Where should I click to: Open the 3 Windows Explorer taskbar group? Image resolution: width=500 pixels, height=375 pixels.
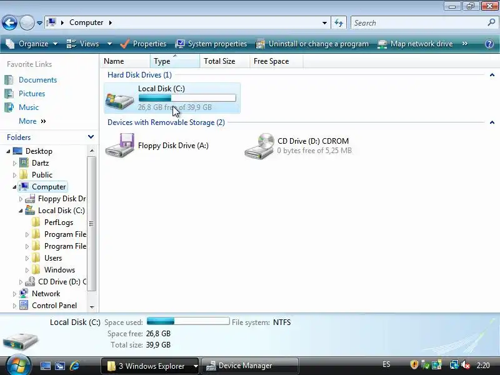pyautogui.click(x=149, y=366)
